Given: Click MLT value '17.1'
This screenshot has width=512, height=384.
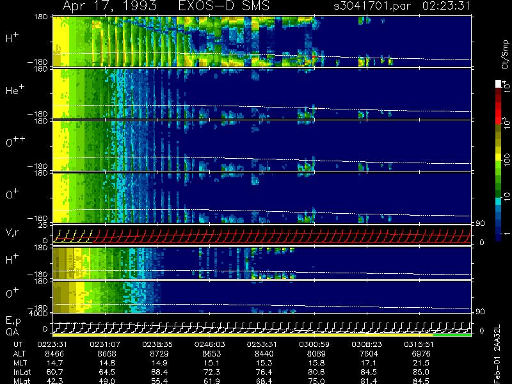Looking at the screenshot, I should [369, 363].
